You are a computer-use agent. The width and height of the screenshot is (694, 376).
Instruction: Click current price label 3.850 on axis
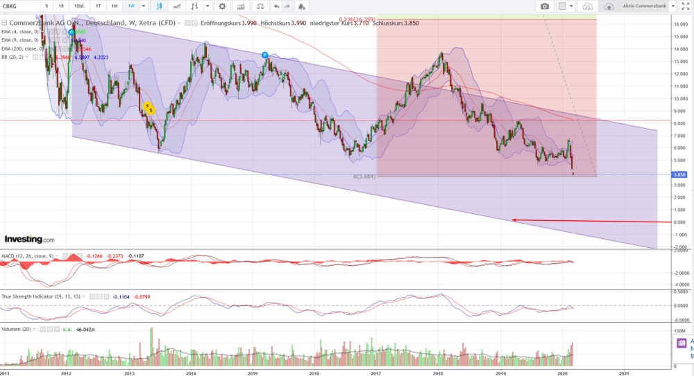(x=679, y=174)
